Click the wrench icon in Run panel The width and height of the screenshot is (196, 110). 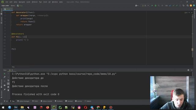point(5,77)
